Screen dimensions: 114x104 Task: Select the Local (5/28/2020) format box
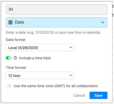pyautogui.click(x=40, y=47)
